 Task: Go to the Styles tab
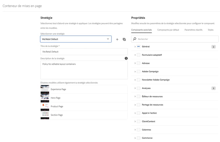pyautogui.click(x=211, y=30)
